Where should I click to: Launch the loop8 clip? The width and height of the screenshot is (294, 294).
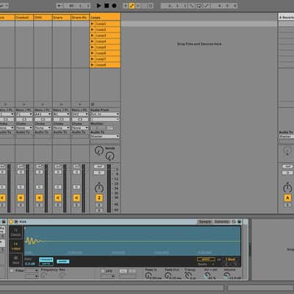click(93, 65)
